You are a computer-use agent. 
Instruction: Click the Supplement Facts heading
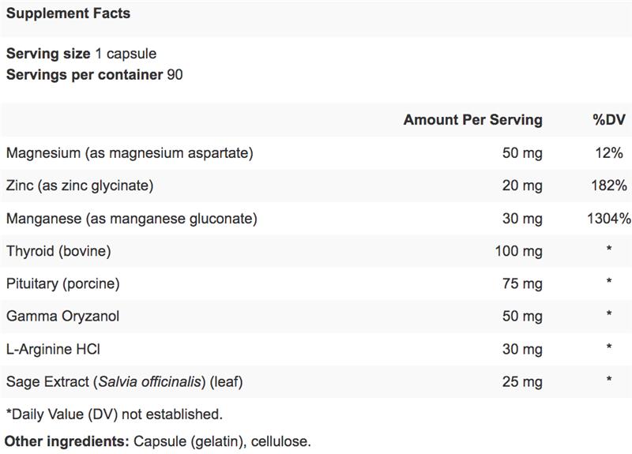click(69, 14)
